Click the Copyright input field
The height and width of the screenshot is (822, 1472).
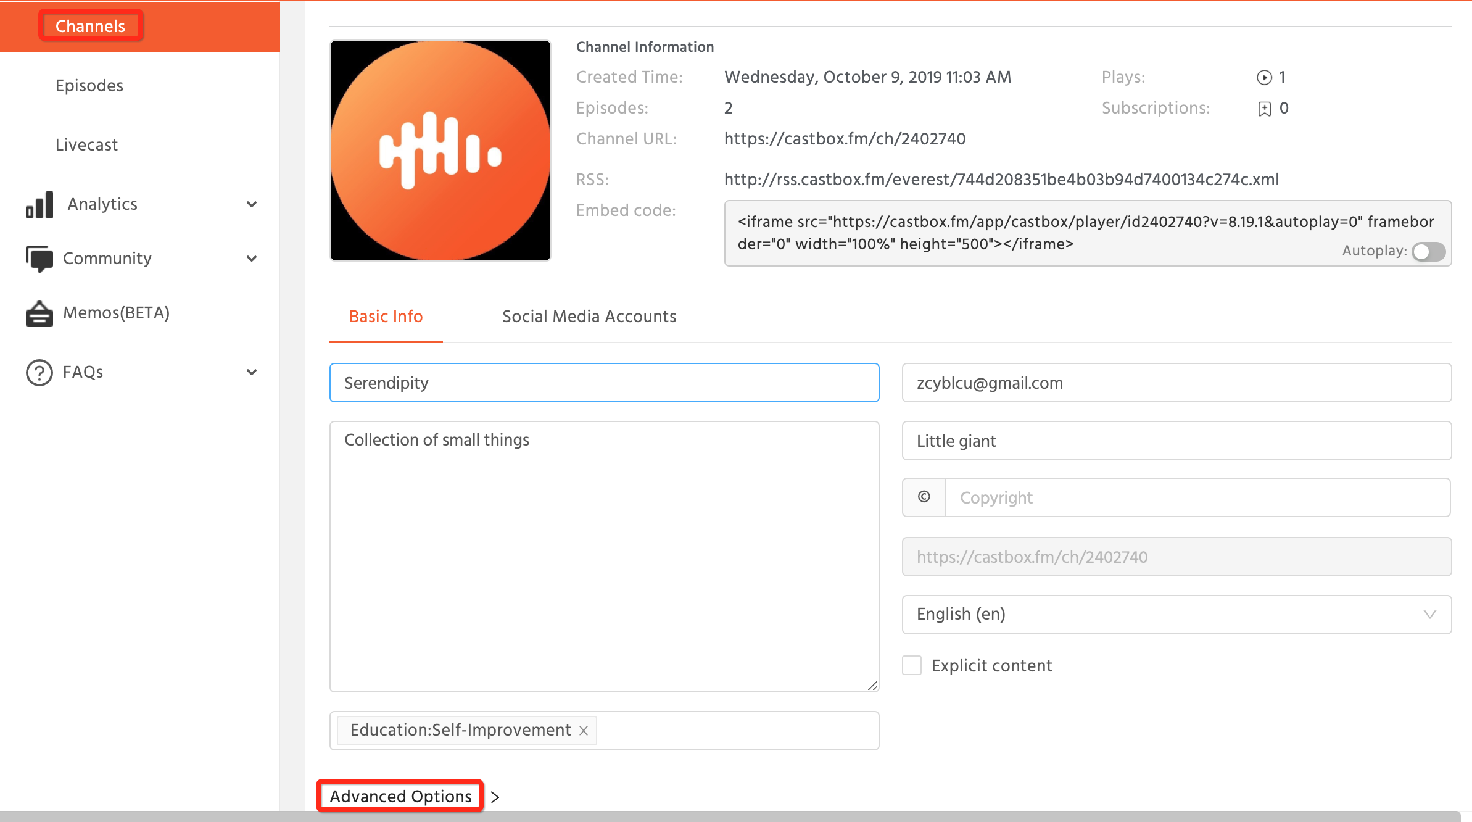pyautogui.click(x=1197, y=498)
